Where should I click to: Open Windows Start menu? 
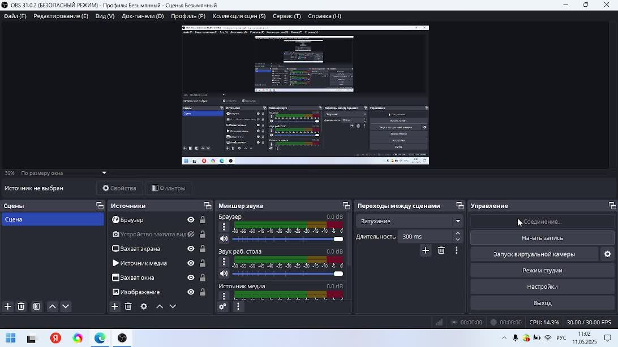(x=11, y=338)
